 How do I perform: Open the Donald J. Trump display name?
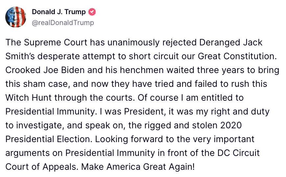pos(59,12)
